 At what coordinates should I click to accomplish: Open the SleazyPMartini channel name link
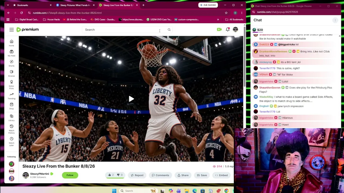click(x=40, y=174)
